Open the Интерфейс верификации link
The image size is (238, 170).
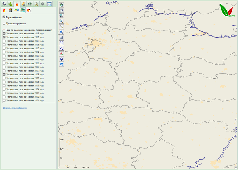tap(15, 108)
